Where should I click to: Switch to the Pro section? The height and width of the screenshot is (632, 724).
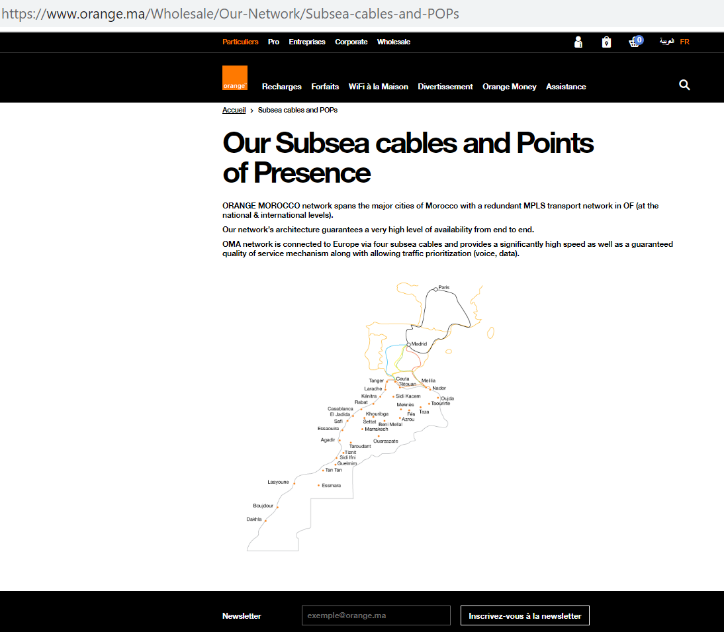click(x=273, y=42)
